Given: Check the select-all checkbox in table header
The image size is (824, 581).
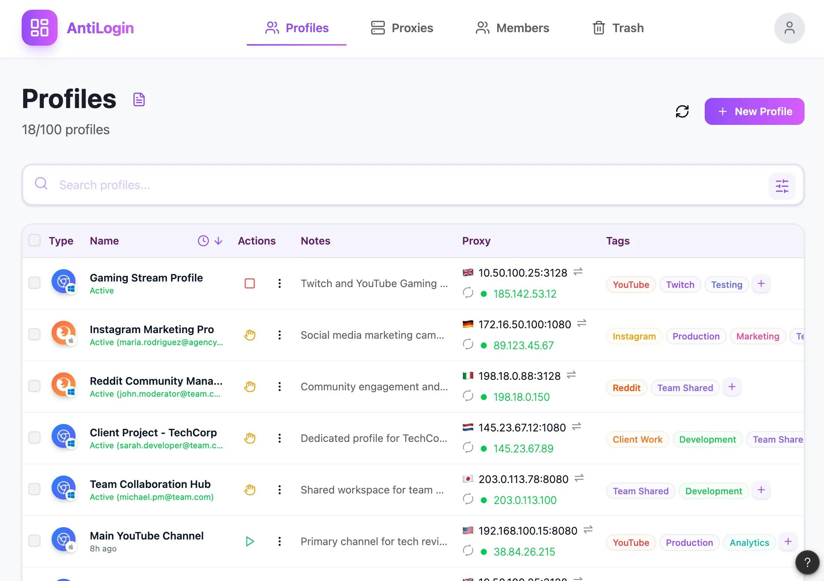Looking at the screenshot, I should [34, 240].
